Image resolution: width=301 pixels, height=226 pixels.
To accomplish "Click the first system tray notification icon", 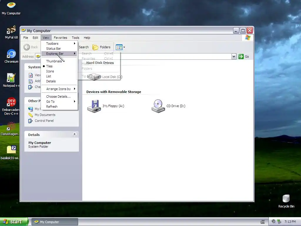I will [273, 221].
